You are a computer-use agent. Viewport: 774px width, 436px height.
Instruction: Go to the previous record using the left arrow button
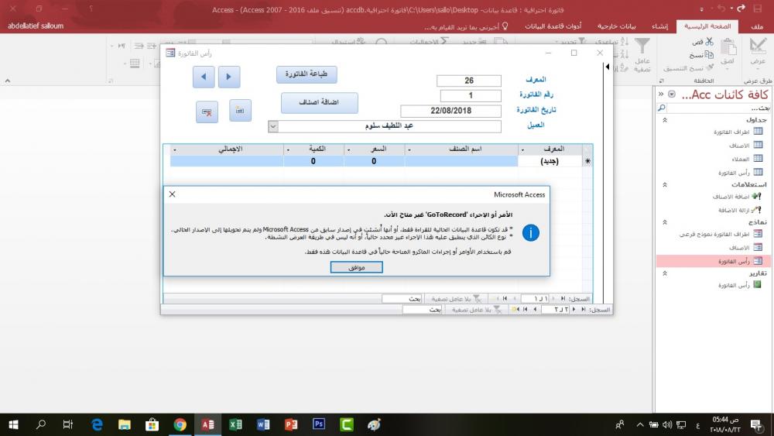click(204, 77)
